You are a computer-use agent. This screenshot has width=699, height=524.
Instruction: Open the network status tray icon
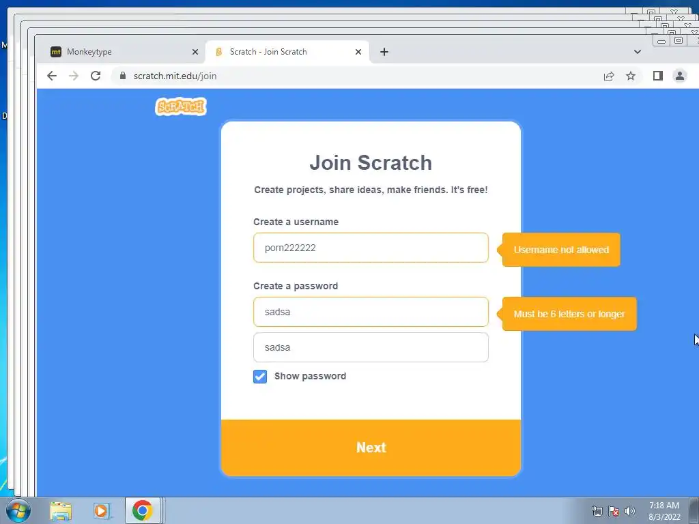coord(597,511)
